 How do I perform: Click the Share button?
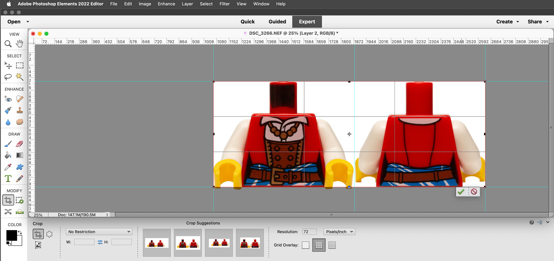click(x=535, y=22)
